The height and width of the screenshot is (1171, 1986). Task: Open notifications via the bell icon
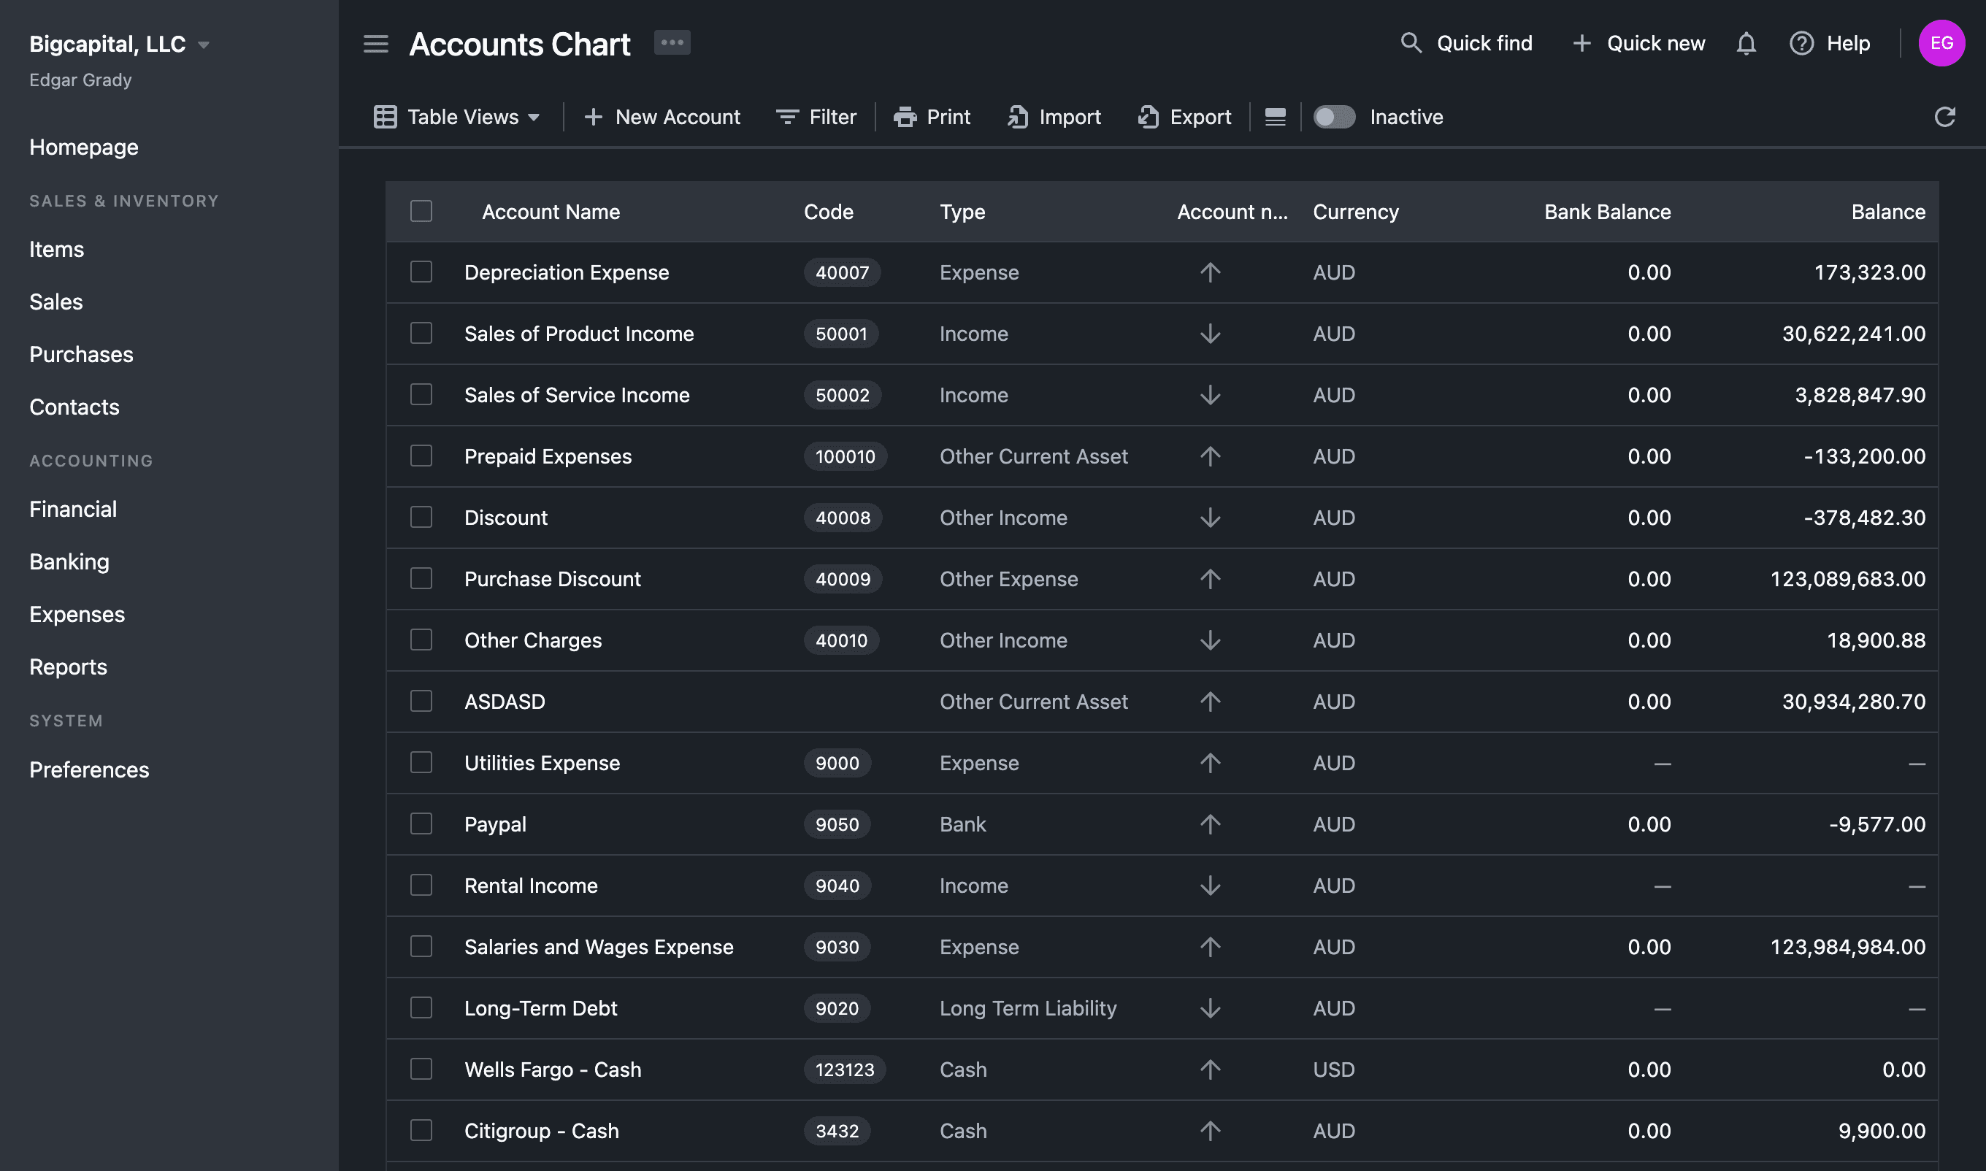[1746, 43]
